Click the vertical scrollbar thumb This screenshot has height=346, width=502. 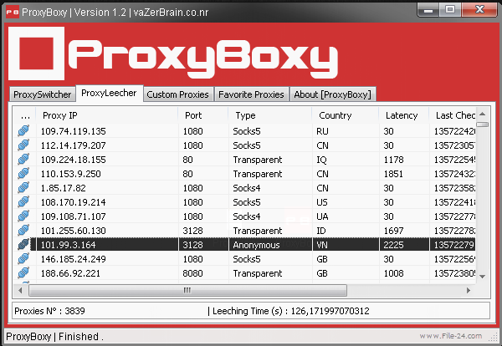click(x=483, y=125)
